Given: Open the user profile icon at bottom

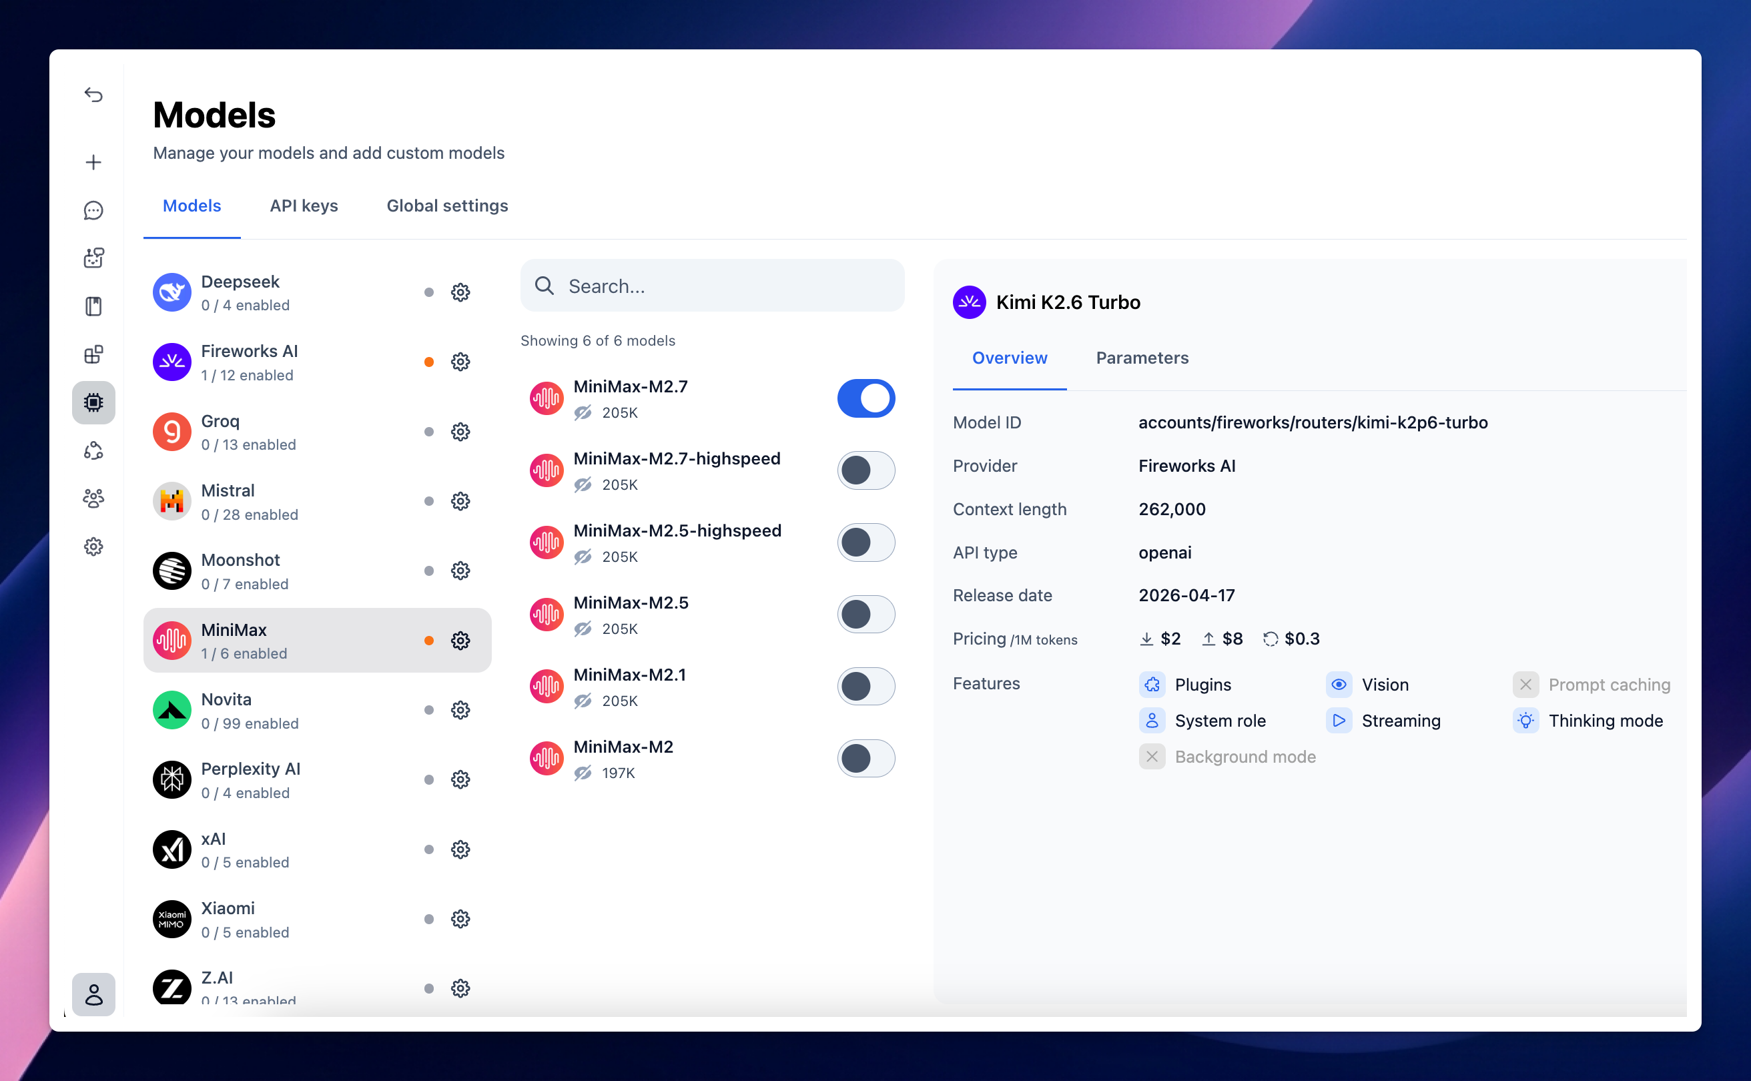Looking at the screenshot, I should (93, 994).
